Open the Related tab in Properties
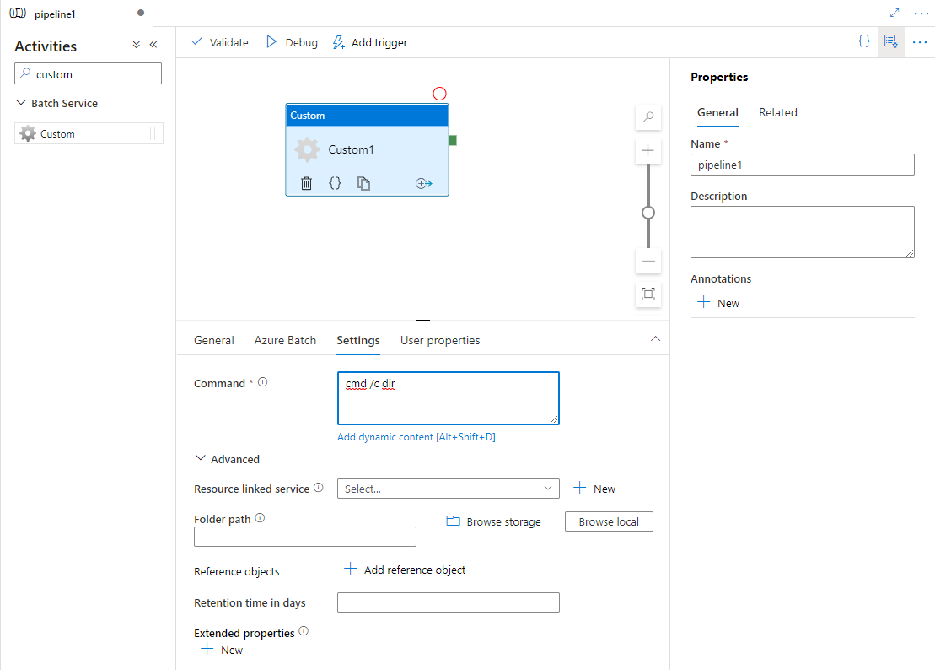 point(777,112)
